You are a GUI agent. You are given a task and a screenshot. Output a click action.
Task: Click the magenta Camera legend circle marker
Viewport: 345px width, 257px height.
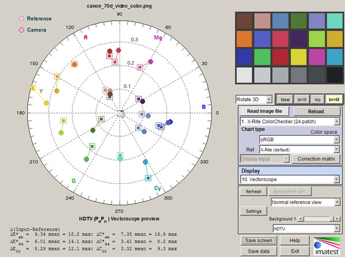(21, 30)
